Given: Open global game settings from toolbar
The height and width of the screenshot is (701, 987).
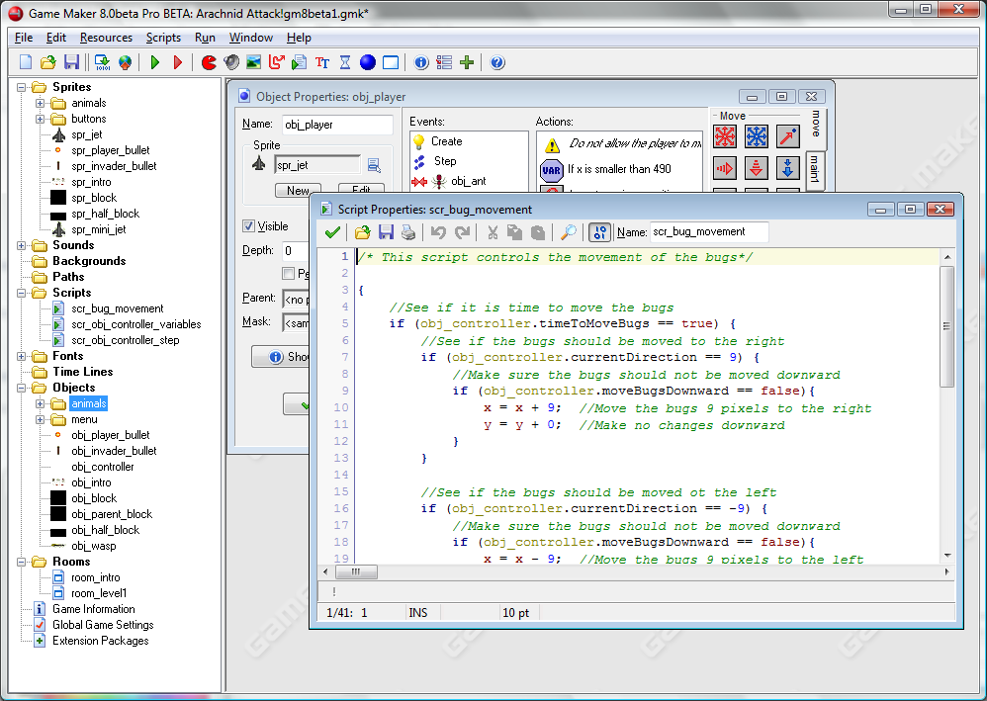Looking at the screenshot, I should pos(444,62).
